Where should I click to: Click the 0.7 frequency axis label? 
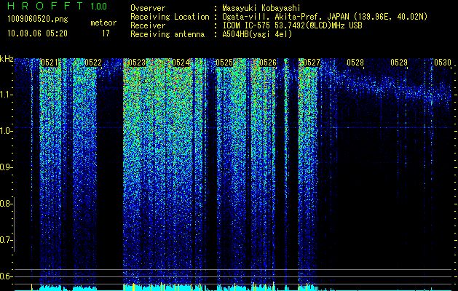click(6, 240)
